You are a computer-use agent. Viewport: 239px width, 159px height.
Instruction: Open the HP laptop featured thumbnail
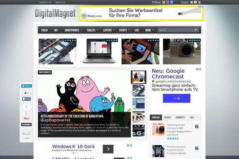(99, 51)
